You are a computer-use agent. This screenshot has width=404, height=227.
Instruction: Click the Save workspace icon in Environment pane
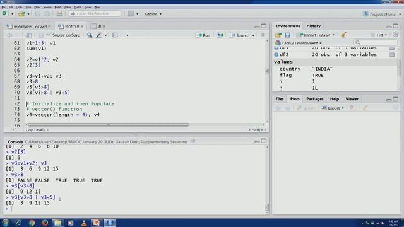(288, 35)
